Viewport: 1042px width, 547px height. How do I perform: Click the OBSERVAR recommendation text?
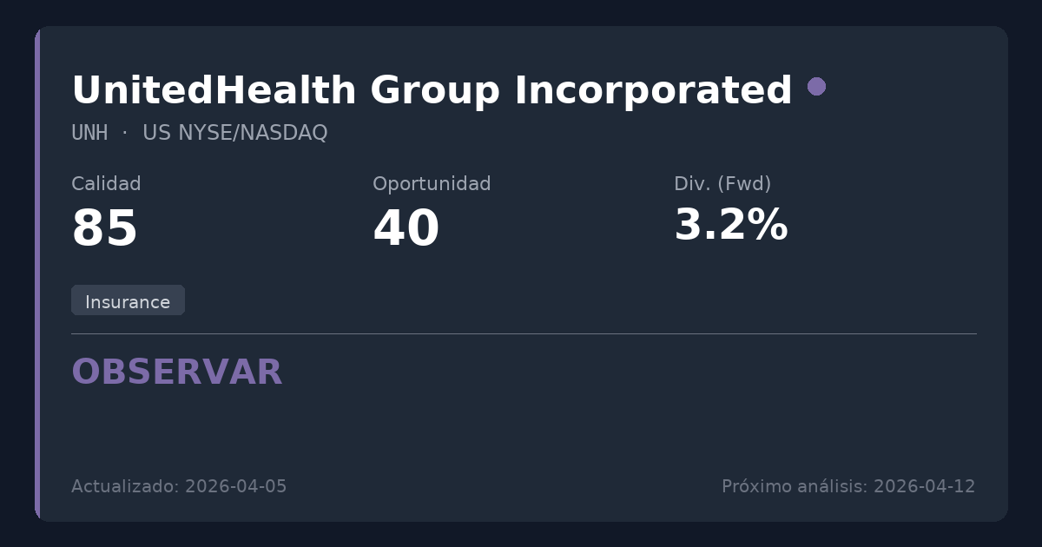[177, 372]
